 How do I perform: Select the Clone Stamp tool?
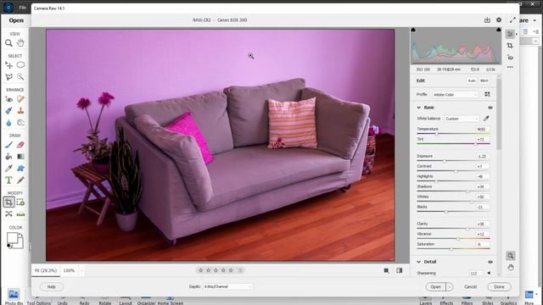pos(20,111)
